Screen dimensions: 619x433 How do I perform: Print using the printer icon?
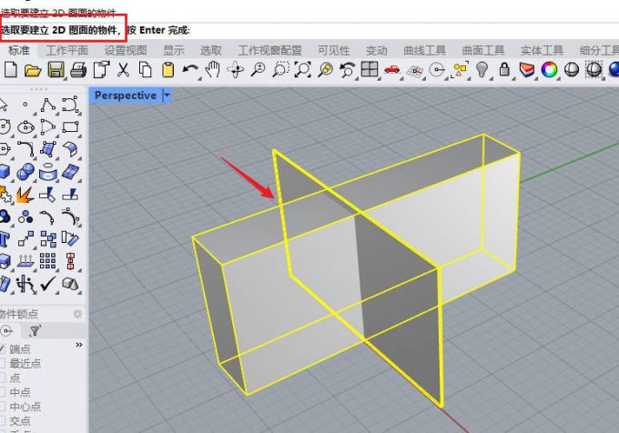point(78,70)
